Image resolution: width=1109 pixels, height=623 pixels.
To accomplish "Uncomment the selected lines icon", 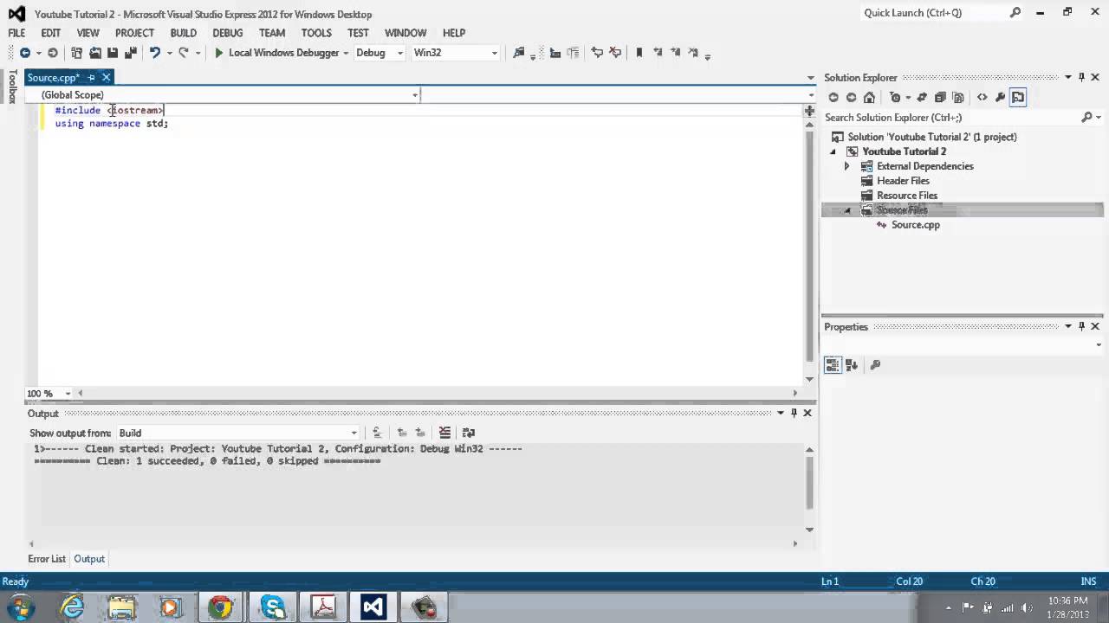I will (x=615, y=53).
